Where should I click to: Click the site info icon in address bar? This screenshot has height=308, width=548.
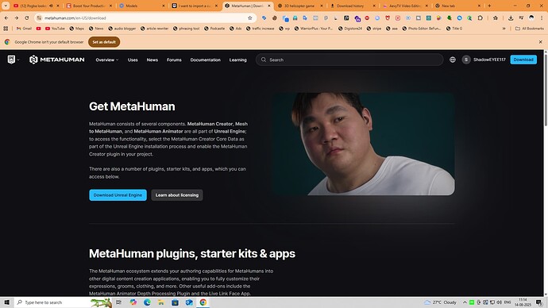[x=39, y=17]
